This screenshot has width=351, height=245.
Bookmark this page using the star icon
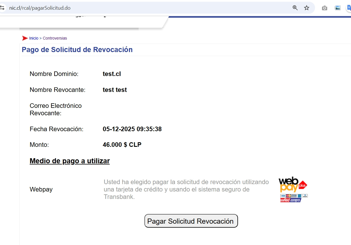click(306, 8)
